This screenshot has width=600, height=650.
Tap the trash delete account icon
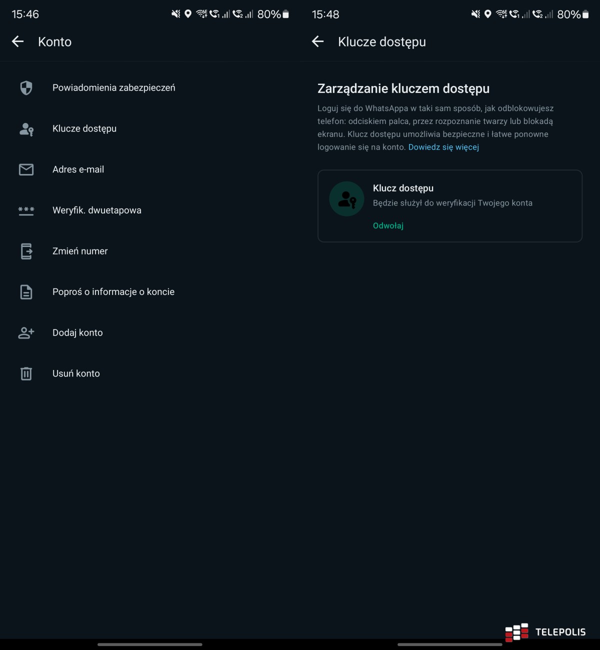tap(26, 373)
